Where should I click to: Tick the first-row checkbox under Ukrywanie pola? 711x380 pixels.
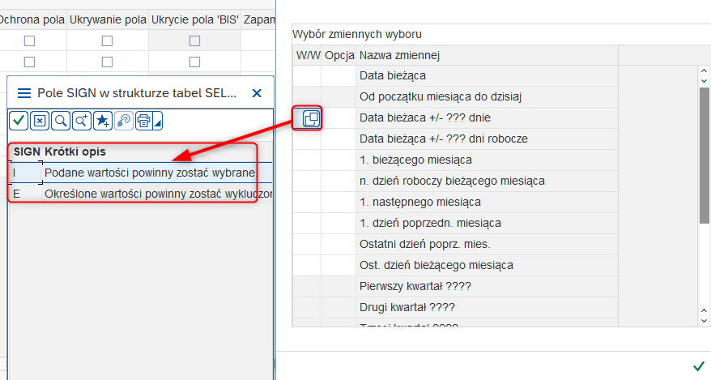[107, 41]
